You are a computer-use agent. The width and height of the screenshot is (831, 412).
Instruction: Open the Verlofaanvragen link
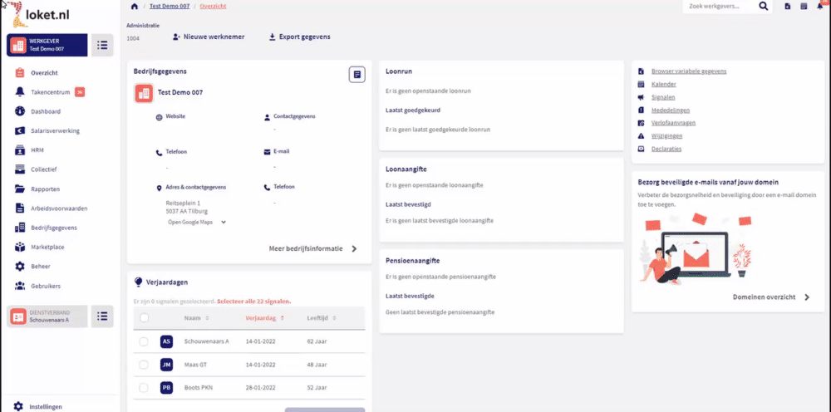point(673,123)
